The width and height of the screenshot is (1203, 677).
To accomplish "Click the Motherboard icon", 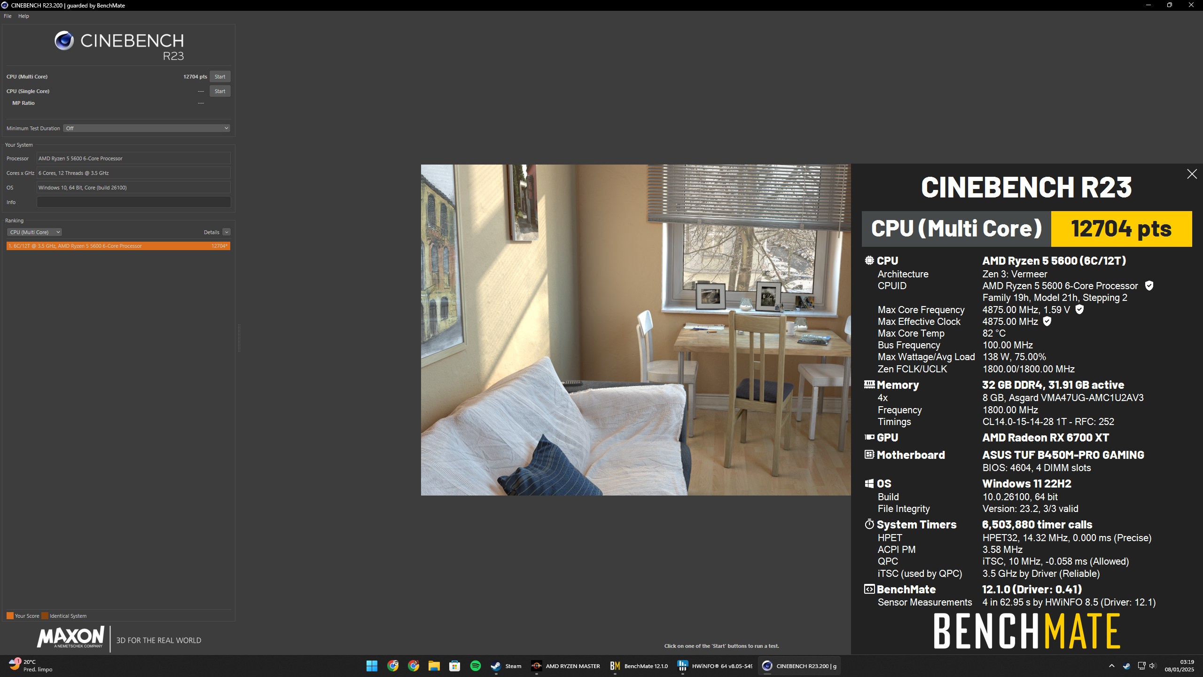I will (x=869, y=455).
